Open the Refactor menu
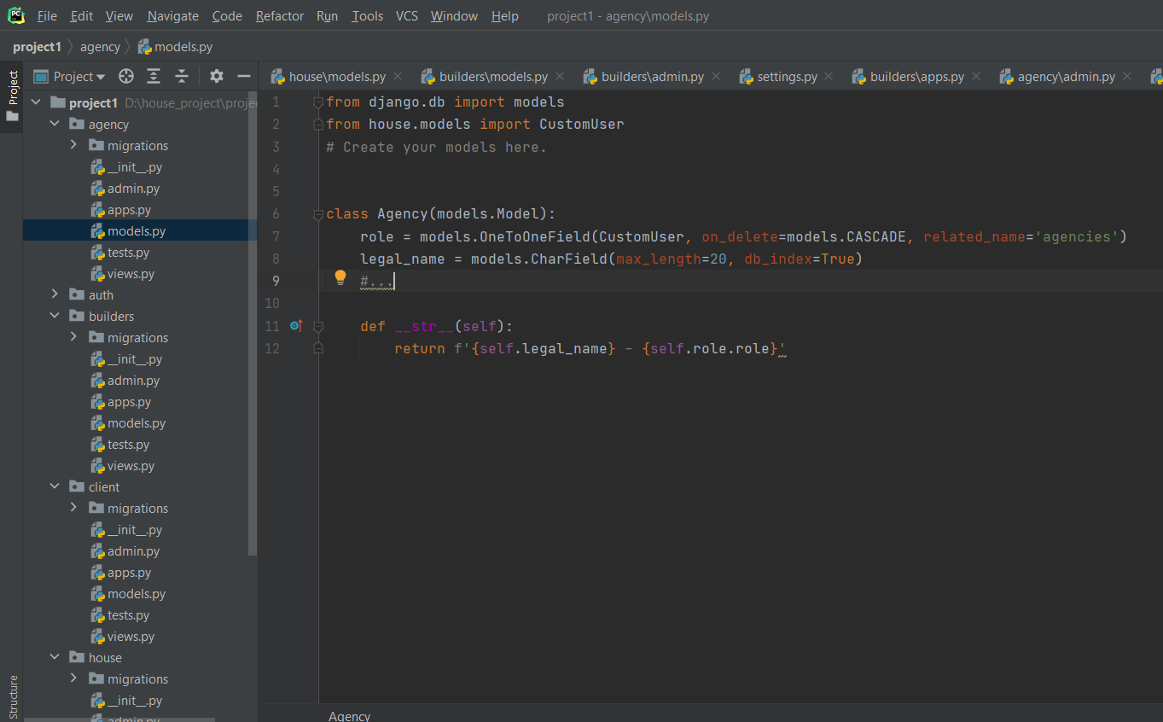1163x722 pixels. [x=279, y=15]
